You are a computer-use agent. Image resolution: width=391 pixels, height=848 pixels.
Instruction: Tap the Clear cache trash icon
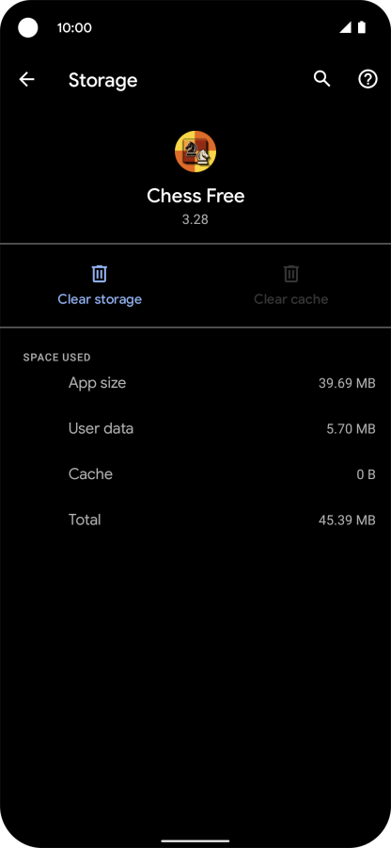(x=291, y=274)
